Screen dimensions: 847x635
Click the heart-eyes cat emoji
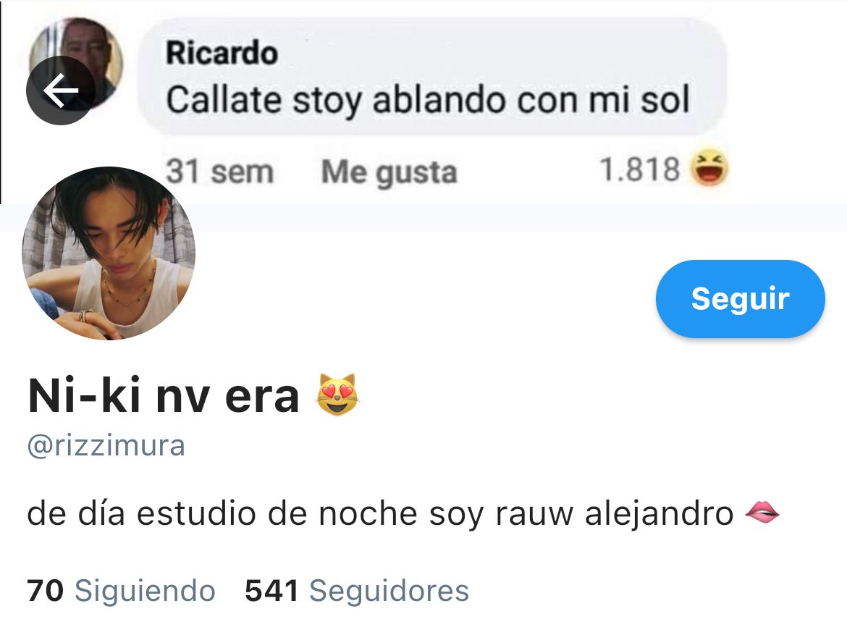point(337,395)
